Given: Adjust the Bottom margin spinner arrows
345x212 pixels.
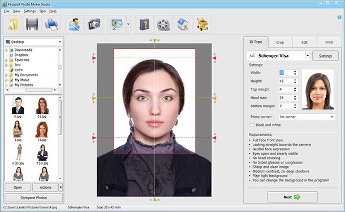Looking at the screenshot, I should pyautogui.click(x=295, y=106).
